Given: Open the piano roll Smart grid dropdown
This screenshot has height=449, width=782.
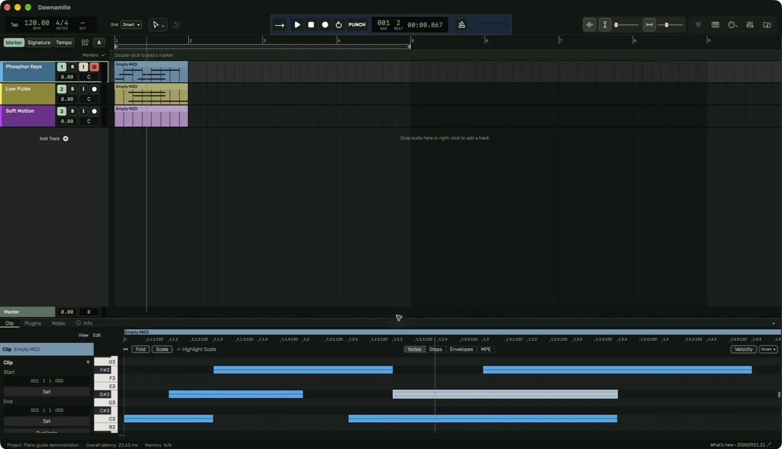Looking at the screenshot, I should pyautogui.click(x=768, y=349).
